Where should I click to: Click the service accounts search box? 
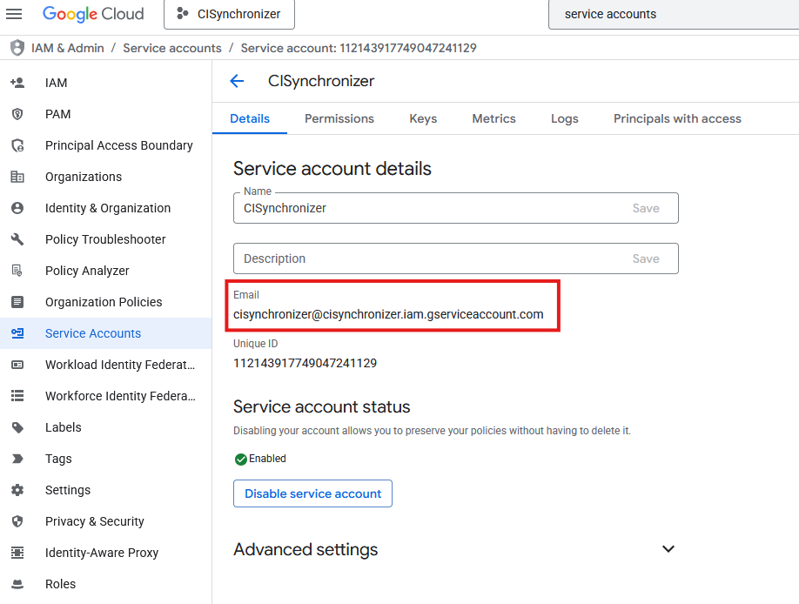tap(674, 14)
